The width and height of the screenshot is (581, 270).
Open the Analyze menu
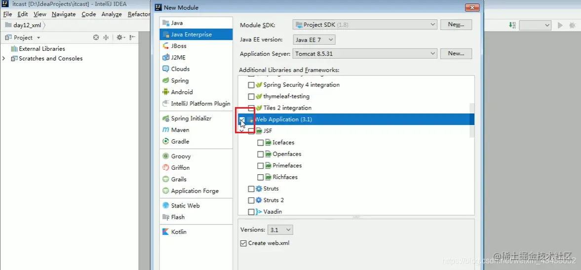[x=112, y=14]
